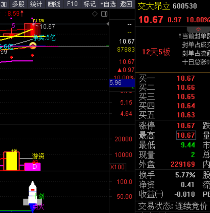
Task: Click the 收益(一) value -0.010
Action: pos(185,194)
